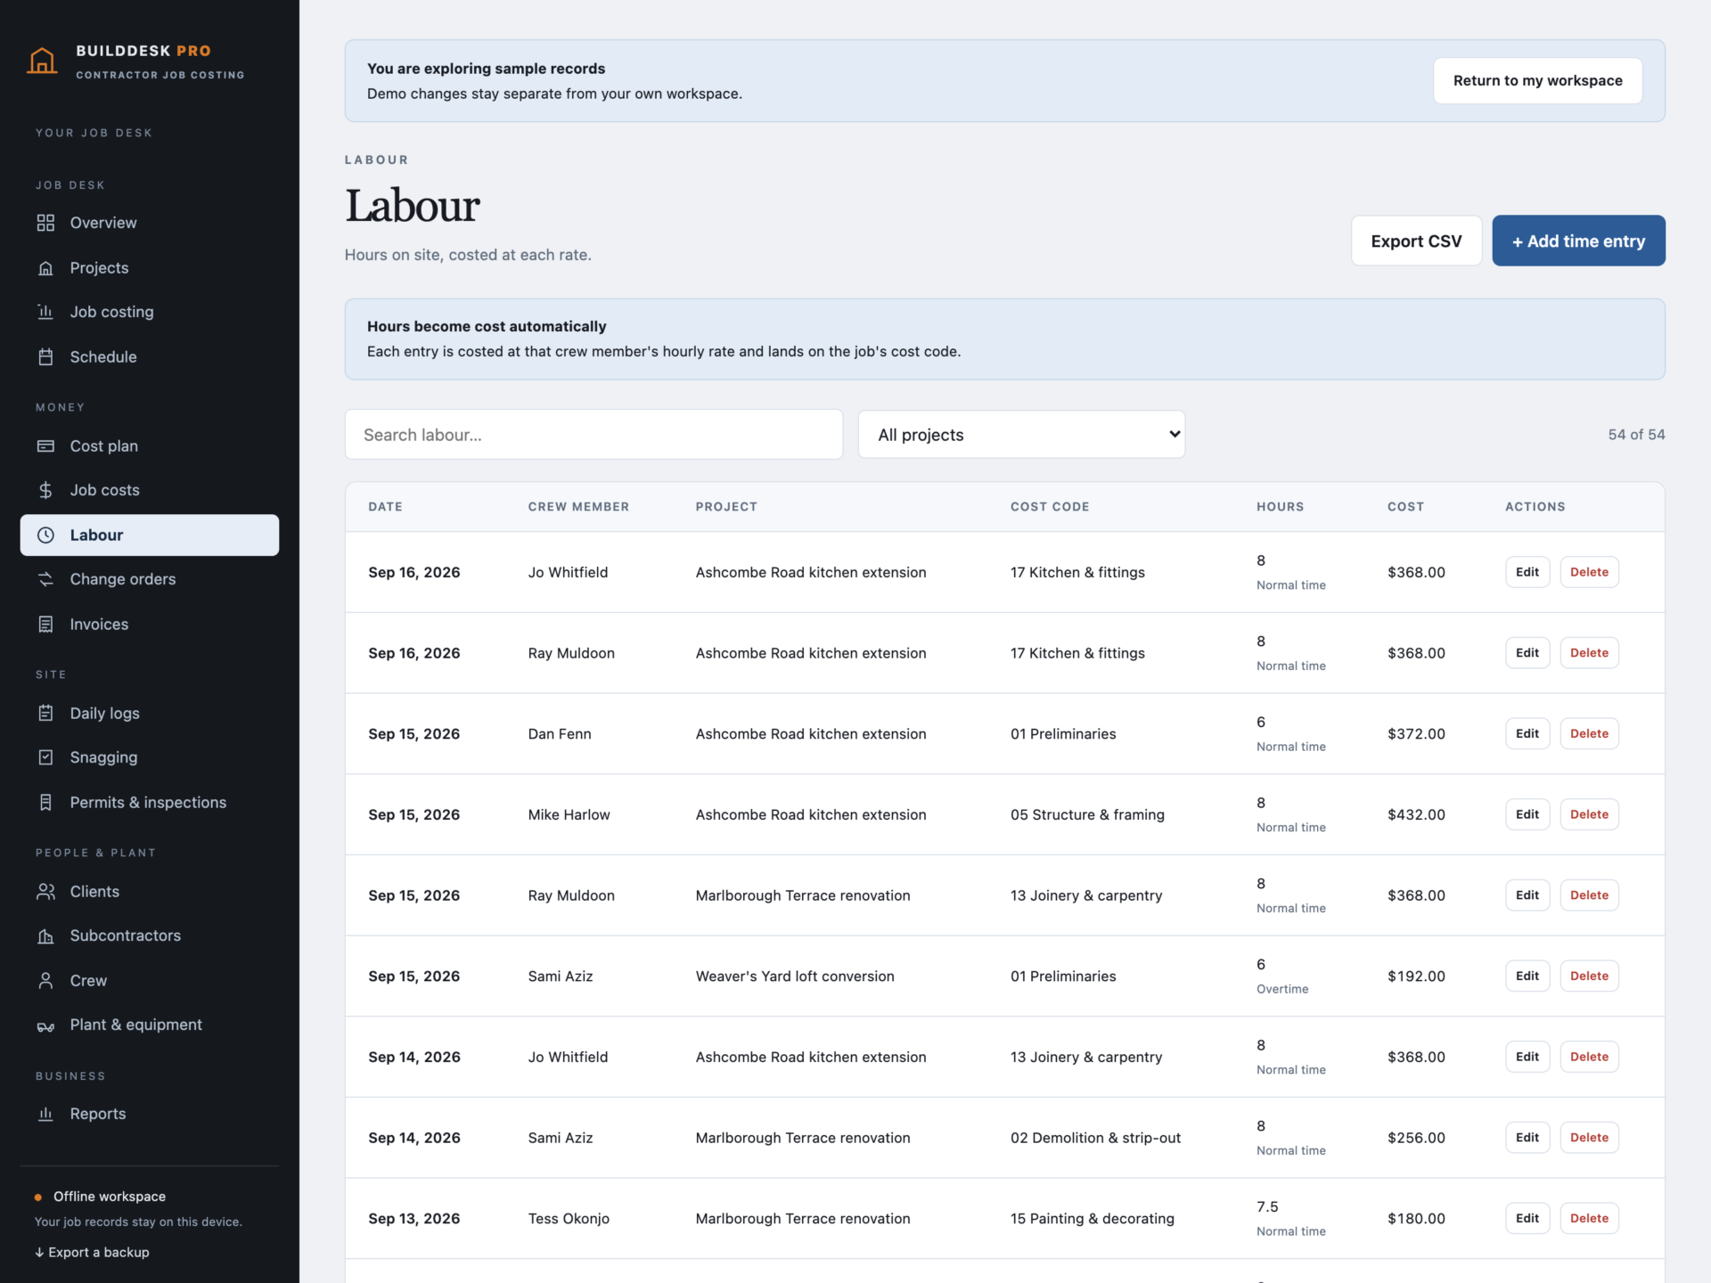This screenshot has height=1283, width=1711.
Task: Click the Job costing bar chart icon
Action: [45, 312]
